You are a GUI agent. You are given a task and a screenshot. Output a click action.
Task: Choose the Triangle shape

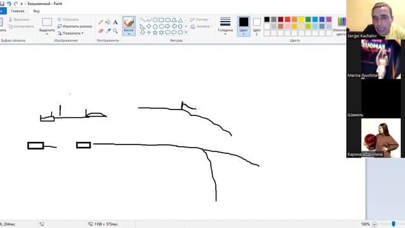[x=180, y=20]
